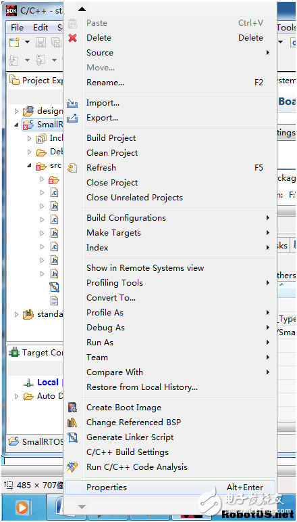Click the up arrow to scroll menu
This screenshot has height=522, width=297.
click(82, 9)
